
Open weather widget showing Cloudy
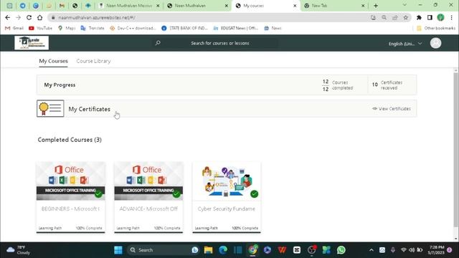pyautogui.click(x=18, y=250)
